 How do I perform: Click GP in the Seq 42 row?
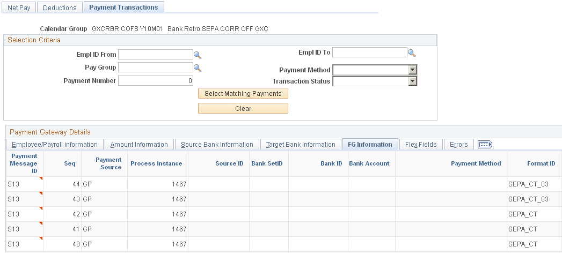click(x=87, y=214)
